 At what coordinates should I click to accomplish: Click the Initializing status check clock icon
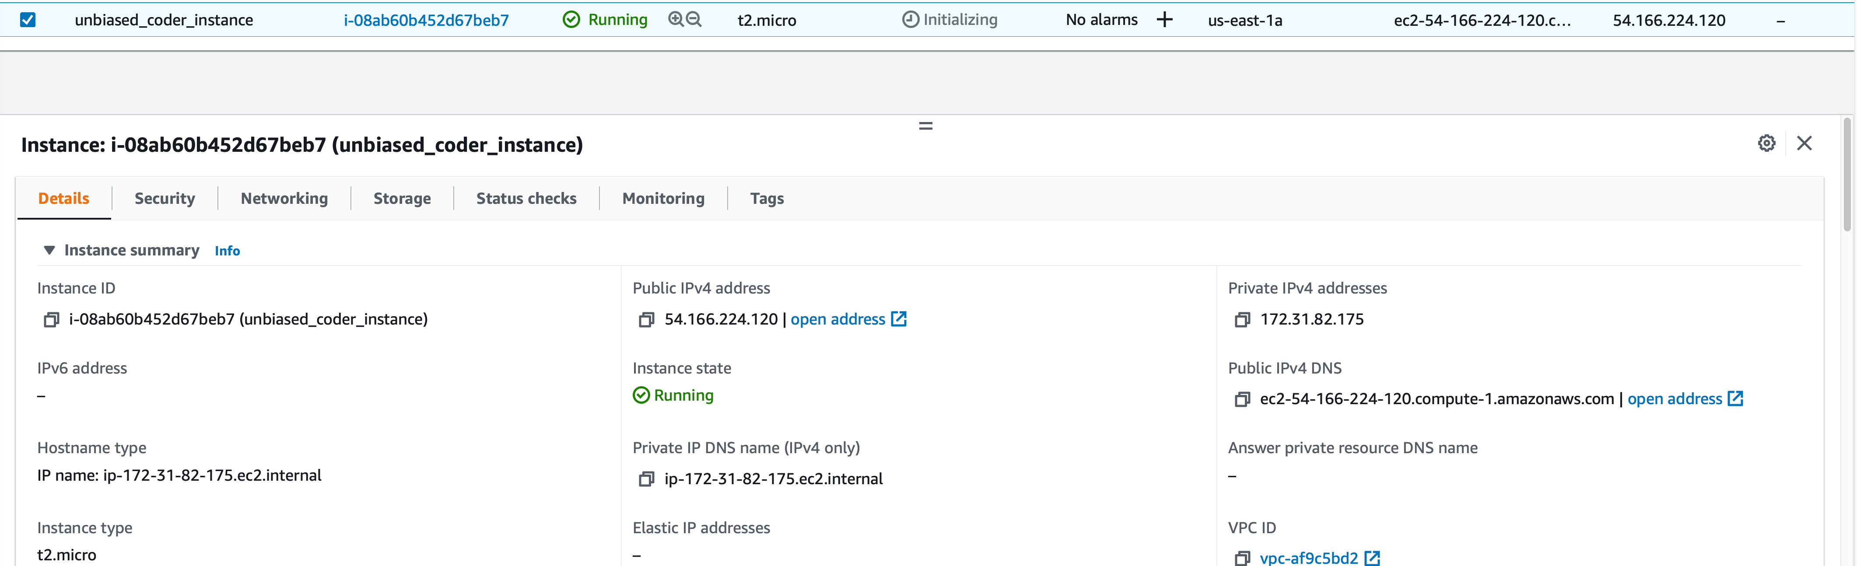tap(911, 20)
